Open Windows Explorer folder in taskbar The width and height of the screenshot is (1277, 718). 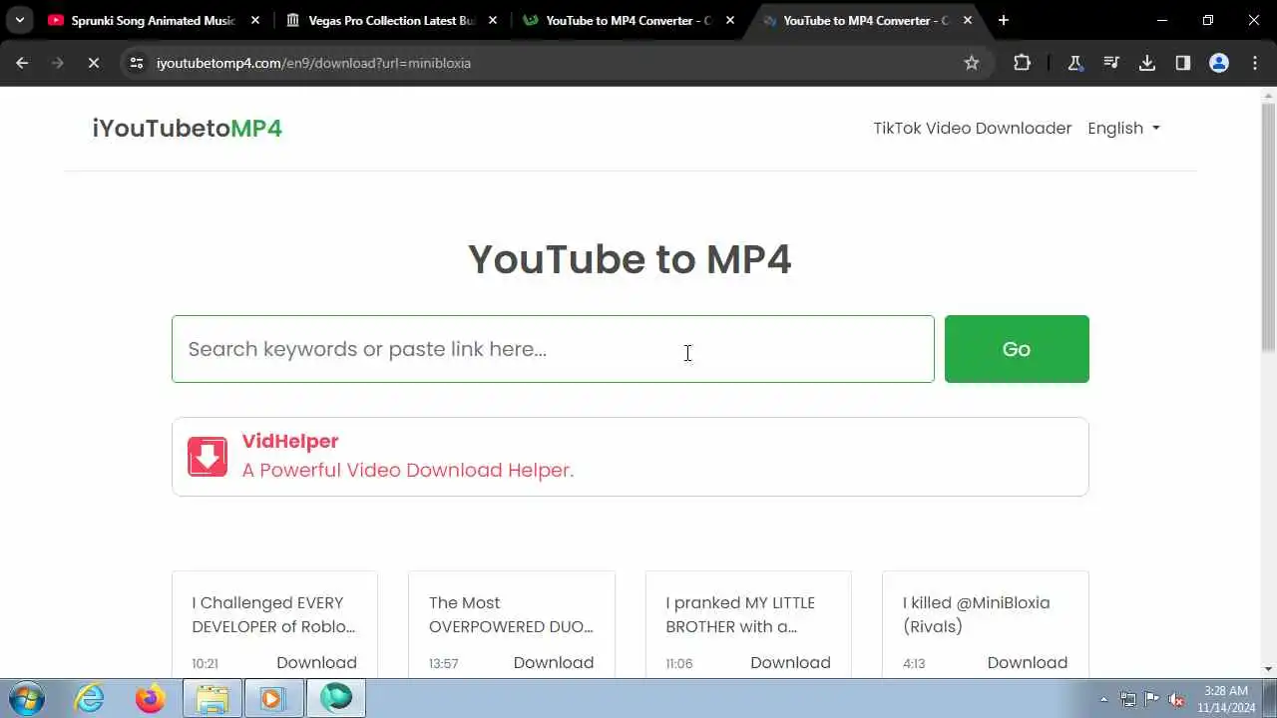(x=213, y=698)
